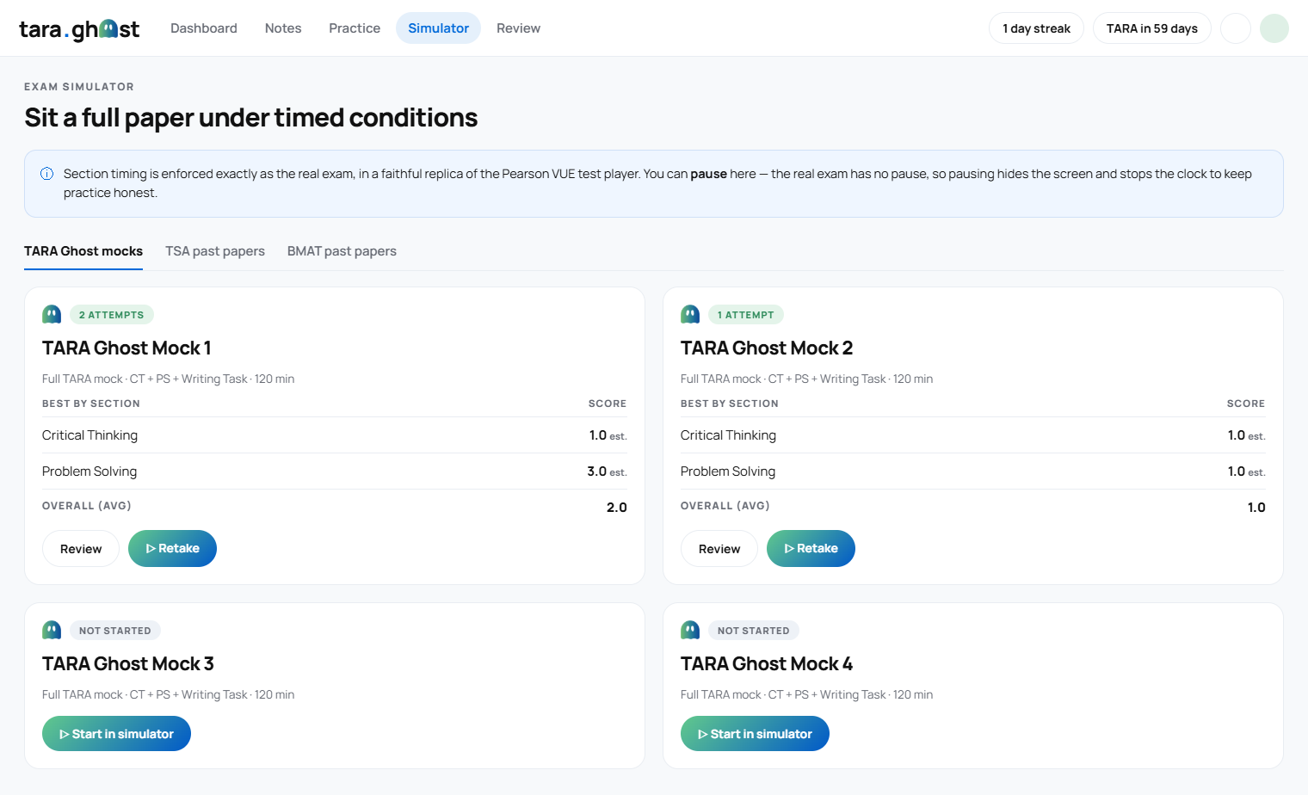This screenshot has height=795, width=1308.
Task: Click the TARA in 59 days pill
Action: pyautogui.click(x=1151, y=28)
